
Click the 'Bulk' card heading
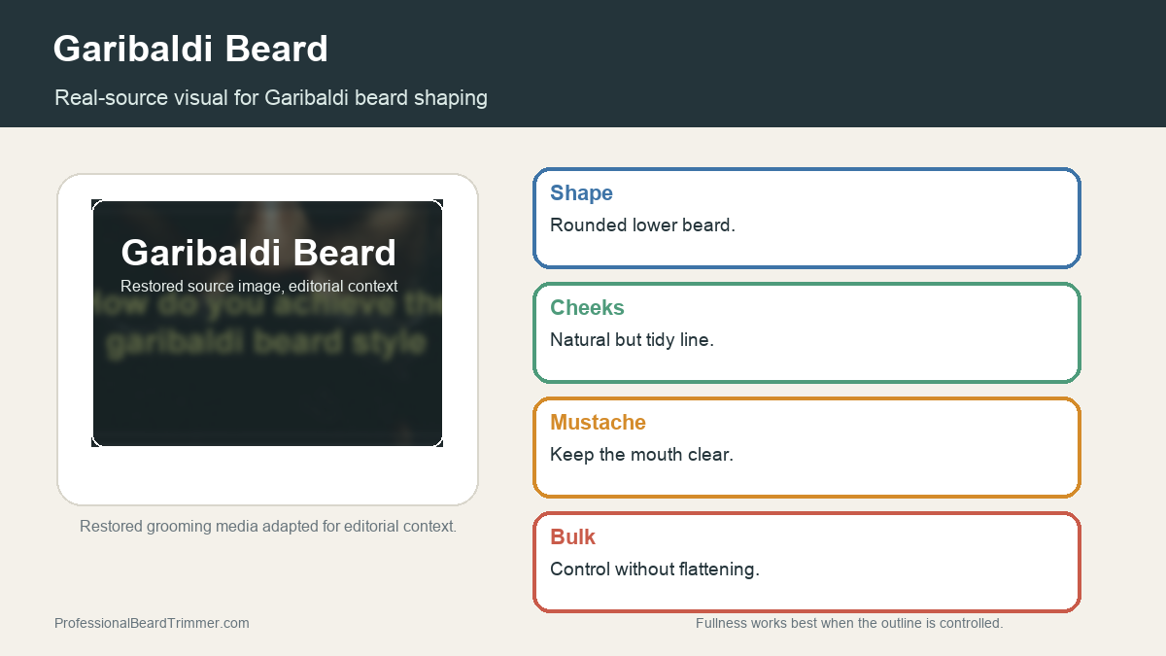572,536
